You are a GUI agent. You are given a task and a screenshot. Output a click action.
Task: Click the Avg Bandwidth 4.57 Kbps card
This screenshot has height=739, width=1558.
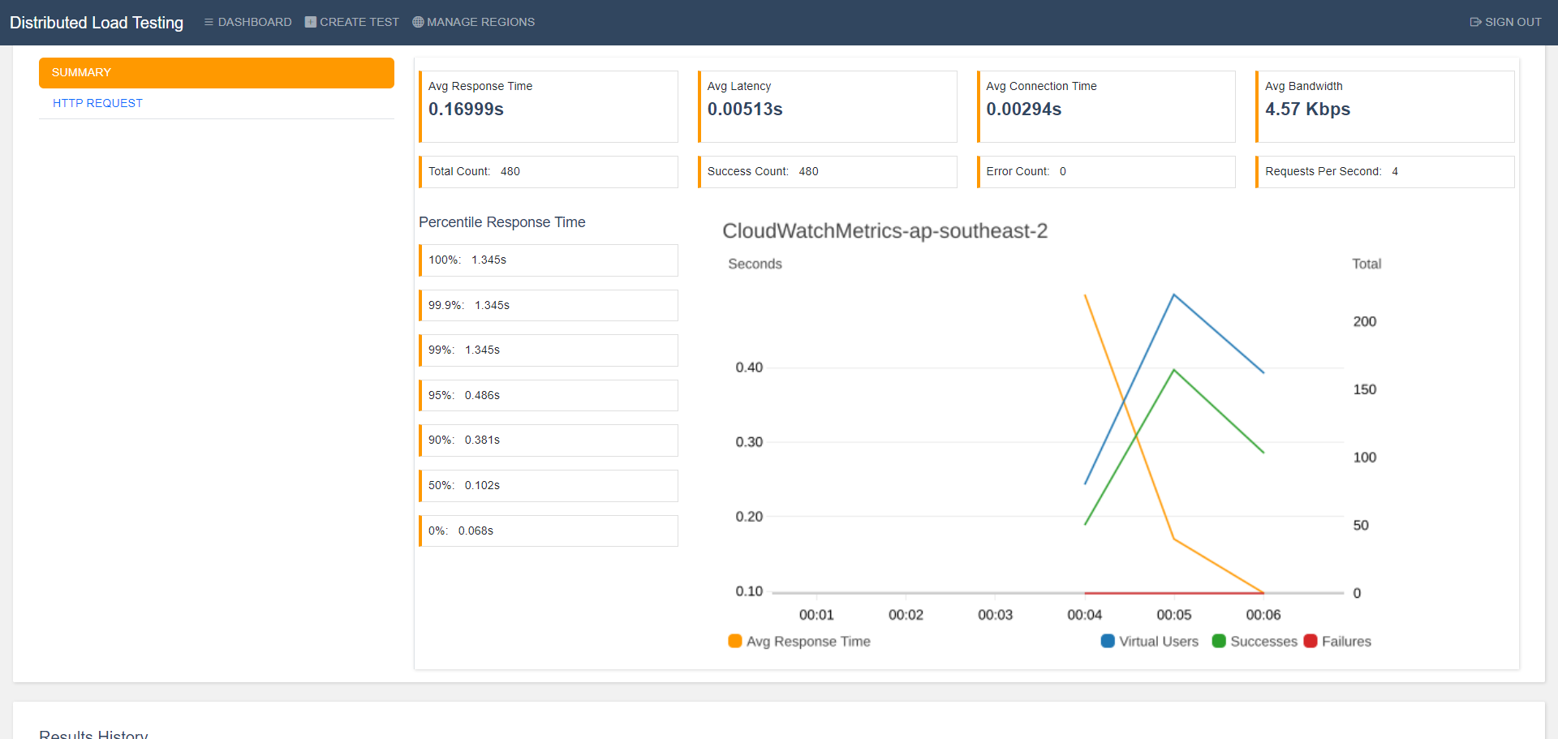tap(1384, 106)
